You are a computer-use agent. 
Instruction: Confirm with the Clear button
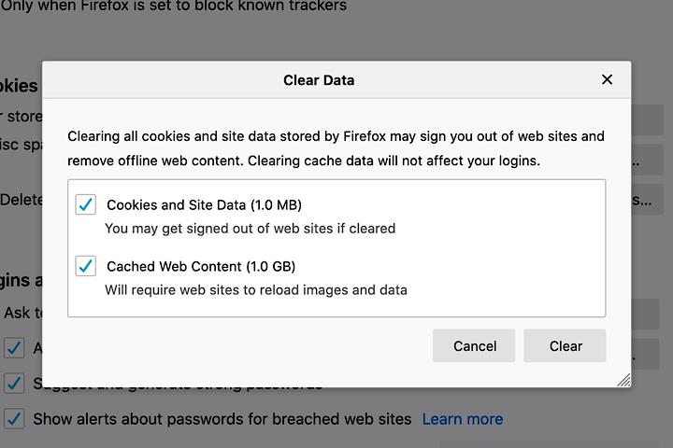click(565, 345)
